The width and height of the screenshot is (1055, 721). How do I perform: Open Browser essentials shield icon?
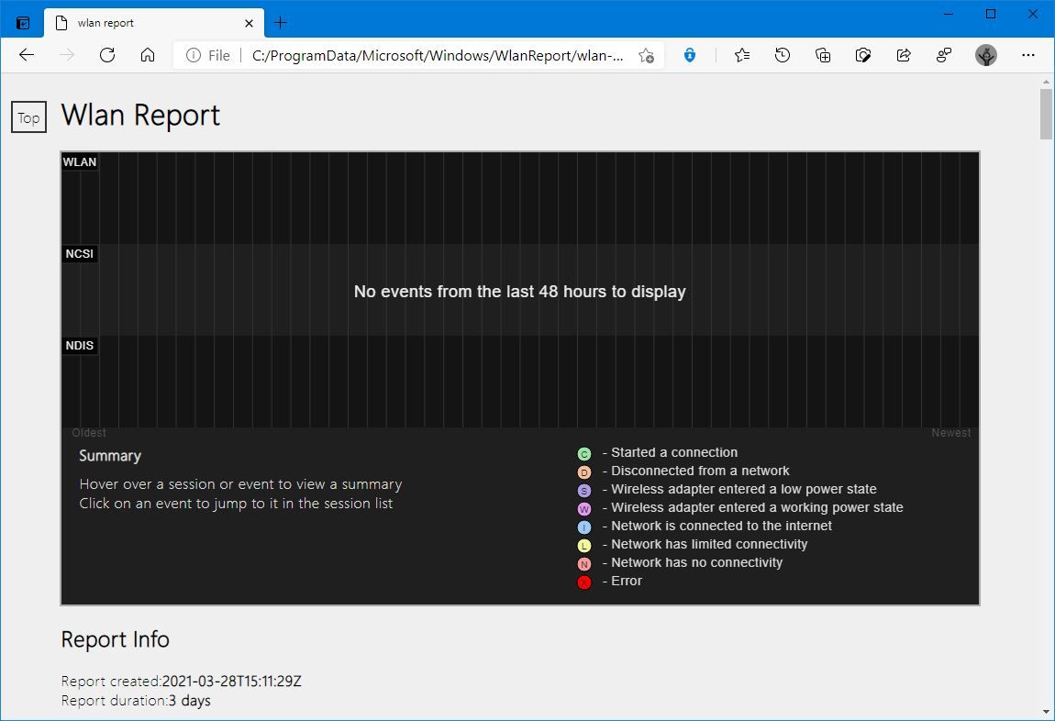pos(690,55)
